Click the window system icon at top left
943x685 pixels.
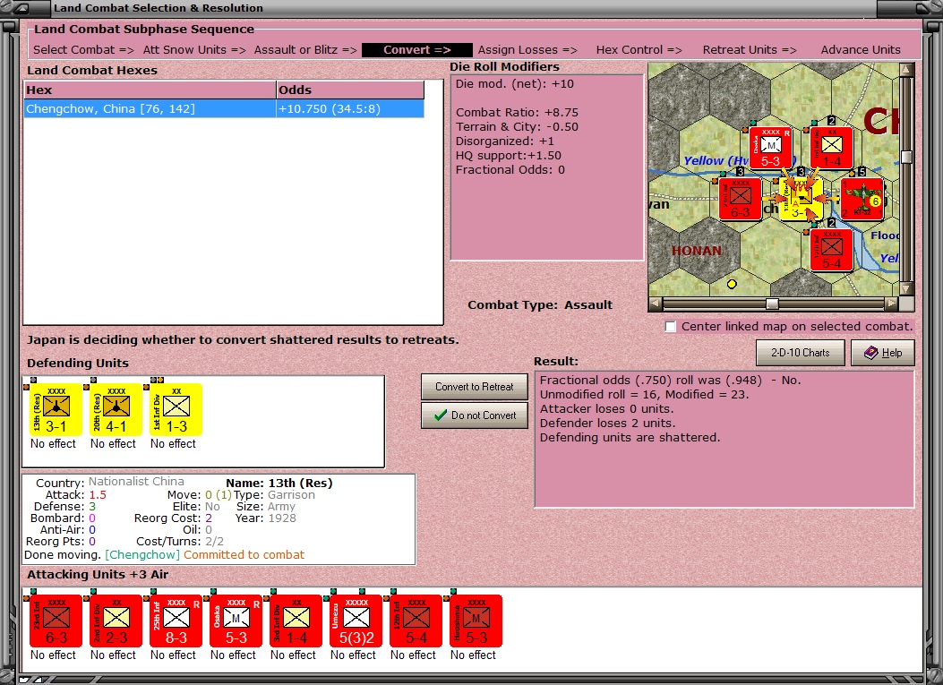[x=21, y=8]
